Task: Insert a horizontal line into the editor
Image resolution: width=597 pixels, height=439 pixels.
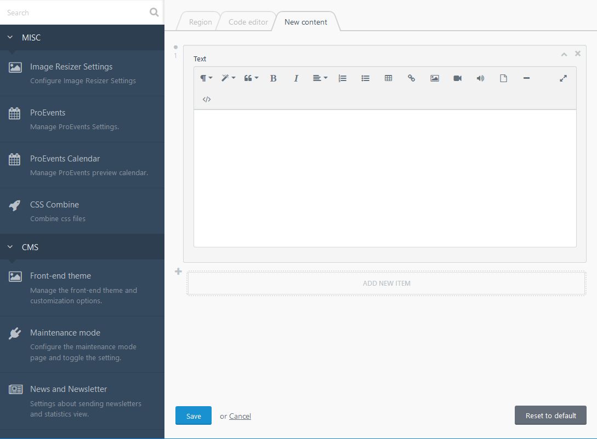Action: (x=526, y=78)
